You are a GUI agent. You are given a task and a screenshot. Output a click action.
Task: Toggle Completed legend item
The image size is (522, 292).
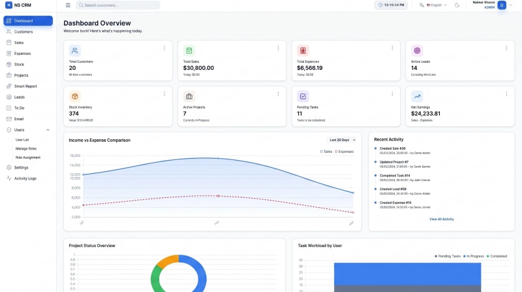497,256
